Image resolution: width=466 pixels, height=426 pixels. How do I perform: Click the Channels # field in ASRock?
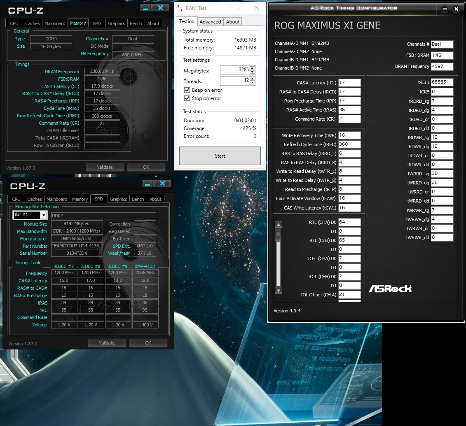pyautogui.click(x=442, y=44)
